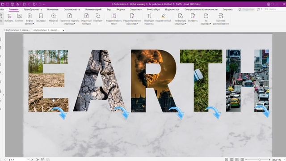Image resolution: width=286 pixels, height=161 pixels.
Task: Jump to last page double-arrow
Action: click(x=38, y=160)
